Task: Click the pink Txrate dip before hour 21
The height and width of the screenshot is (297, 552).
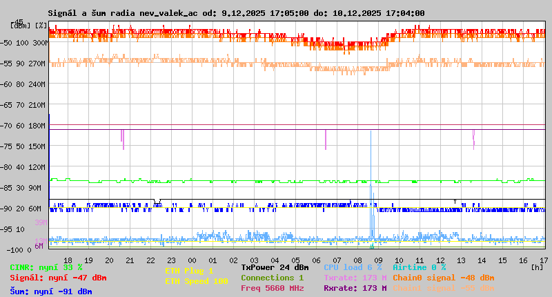Action: tap(123, 140)
